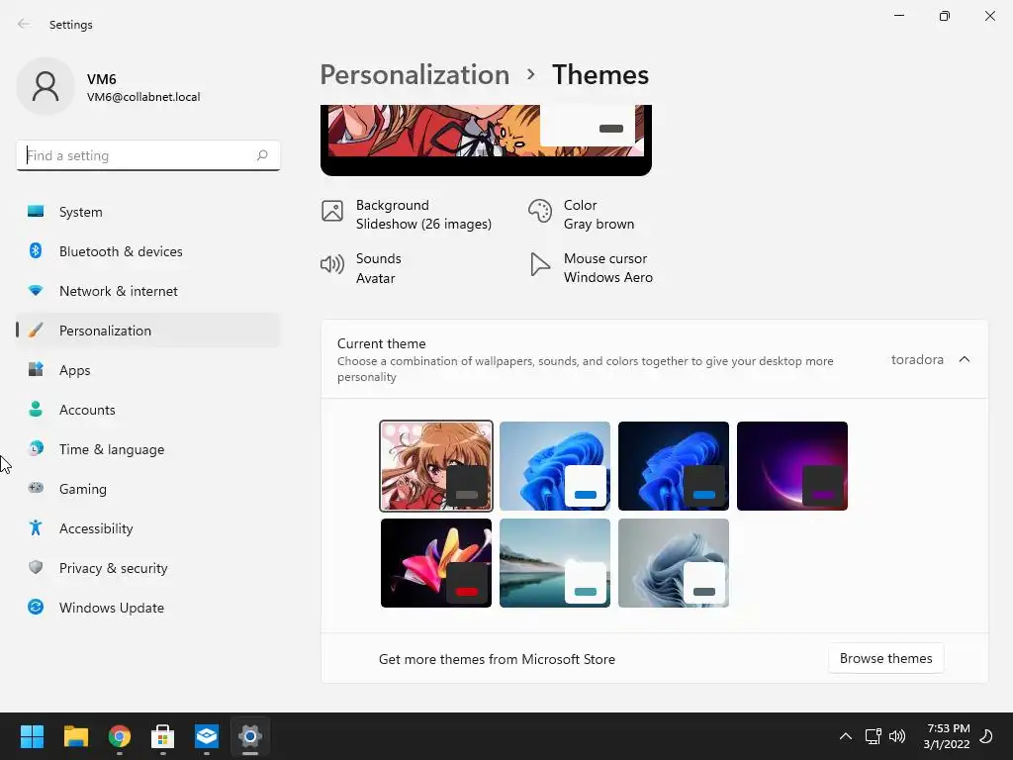Click Browse themes button

[x=885, y=658]
